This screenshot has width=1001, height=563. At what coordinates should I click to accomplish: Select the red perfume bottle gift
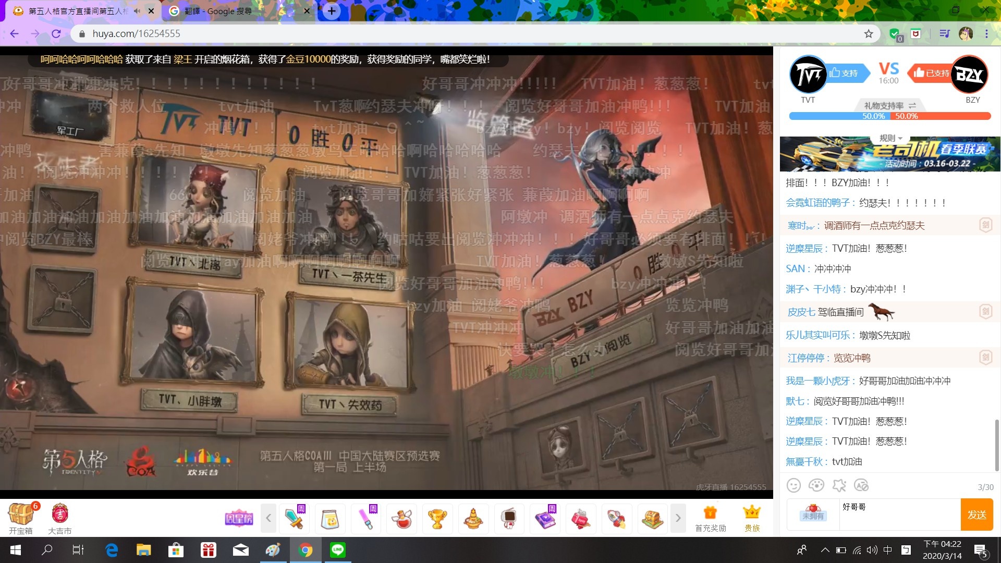click(580, 519)
